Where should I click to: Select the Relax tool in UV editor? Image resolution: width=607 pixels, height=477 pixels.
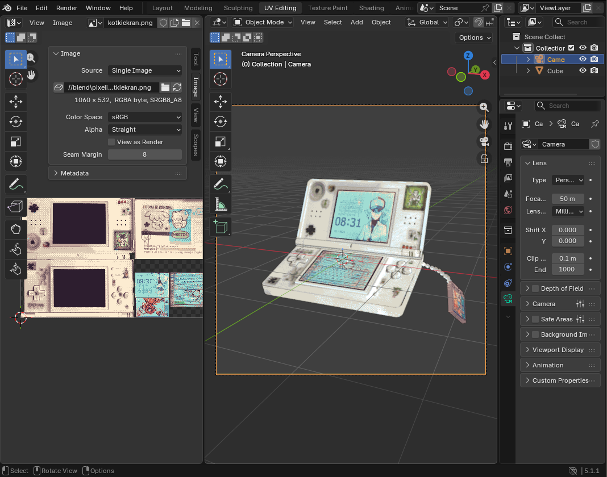[16, 249]
